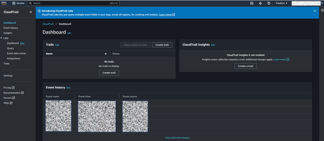Click the banner info circle icon

[39, 11]
